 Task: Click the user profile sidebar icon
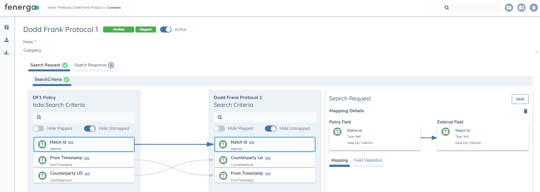tap(7, 40)
